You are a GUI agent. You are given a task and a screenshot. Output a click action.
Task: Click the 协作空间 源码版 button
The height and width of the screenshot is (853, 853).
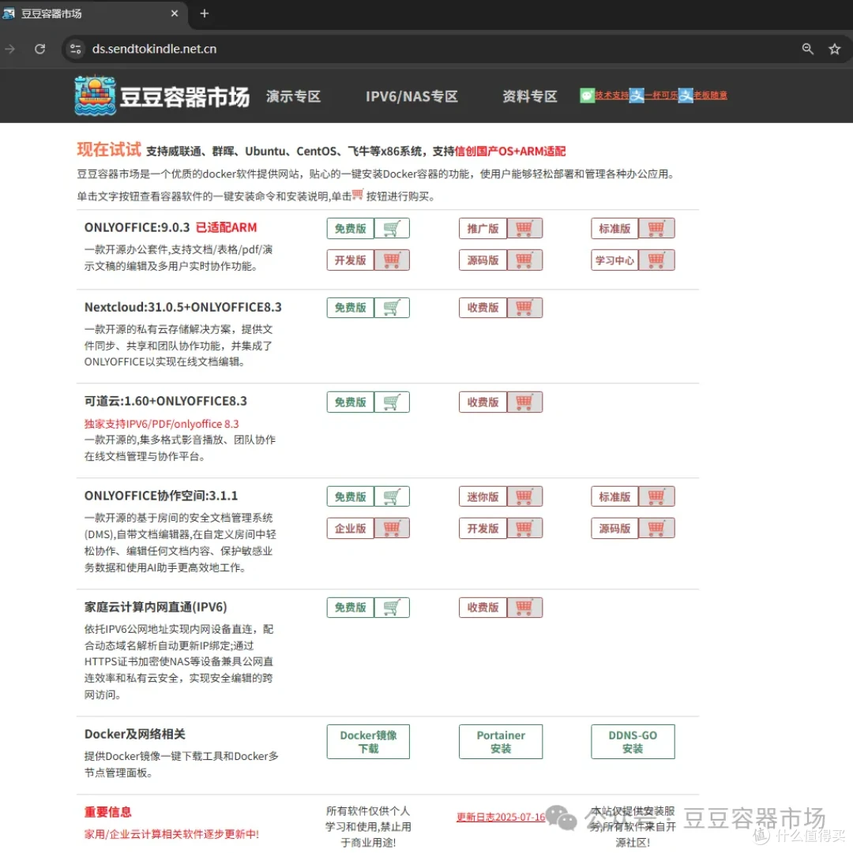pyautogui.click(x=614, y=528)
